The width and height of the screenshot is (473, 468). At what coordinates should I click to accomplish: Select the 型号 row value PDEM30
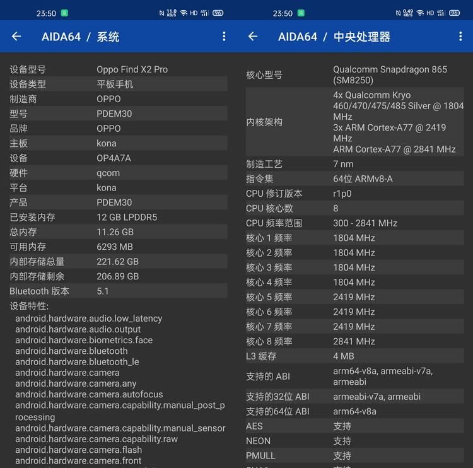(114, 114)
